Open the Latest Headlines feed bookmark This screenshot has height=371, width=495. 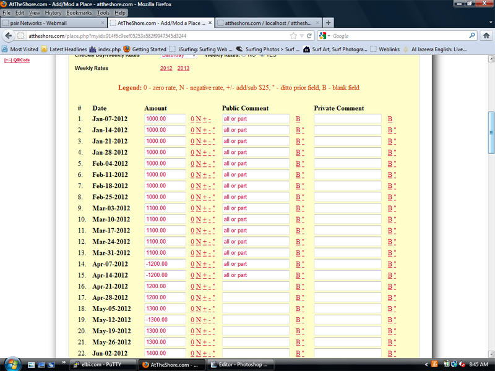coord(64,49)
